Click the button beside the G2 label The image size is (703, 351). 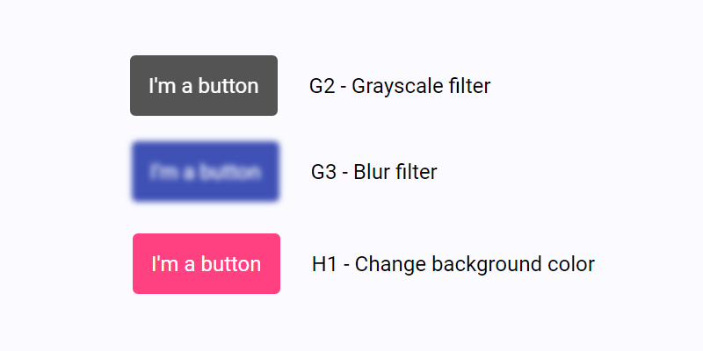point(204,86)
